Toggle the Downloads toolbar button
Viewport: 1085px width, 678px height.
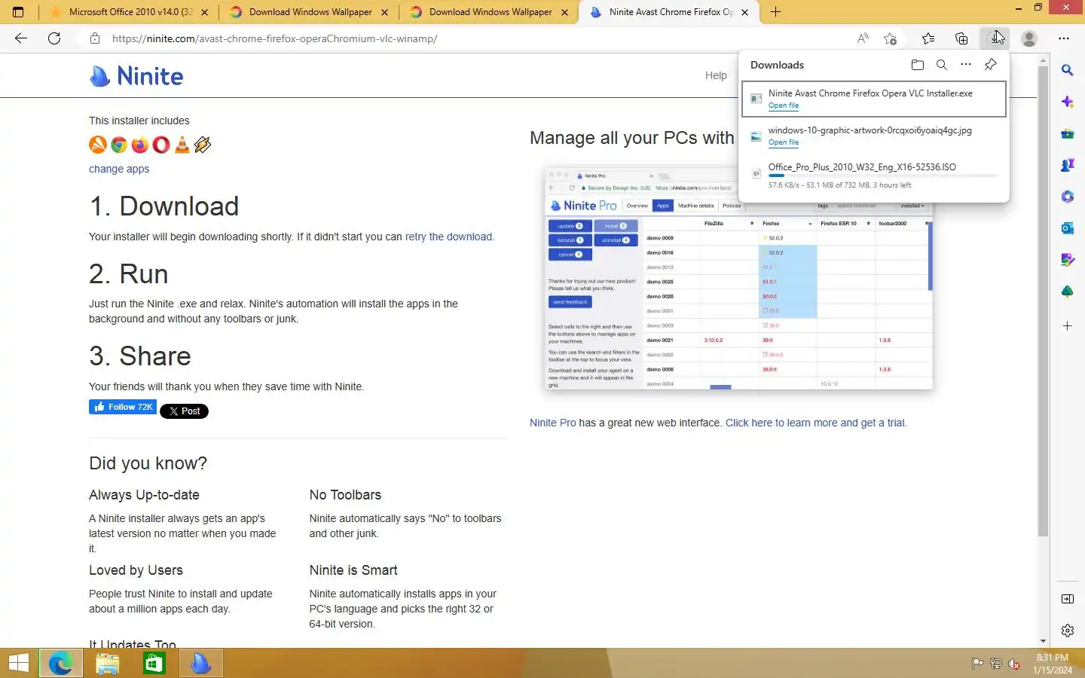(x=995, y=38)
